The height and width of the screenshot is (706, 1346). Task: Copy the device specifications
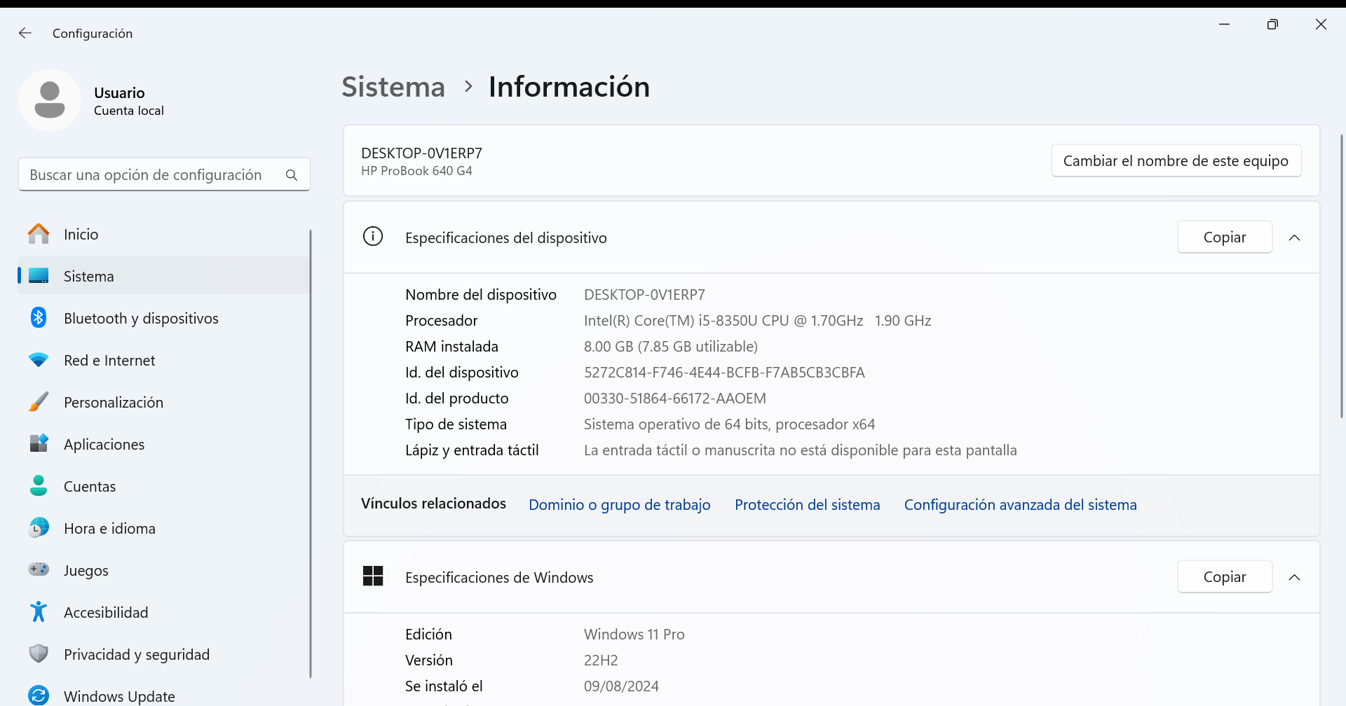click(1224, 237)
